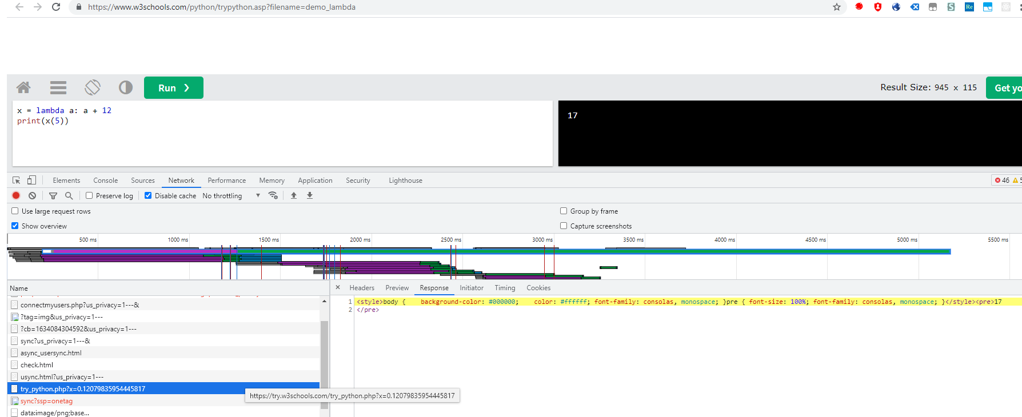Enable Use large request rows

coord(15,211)
